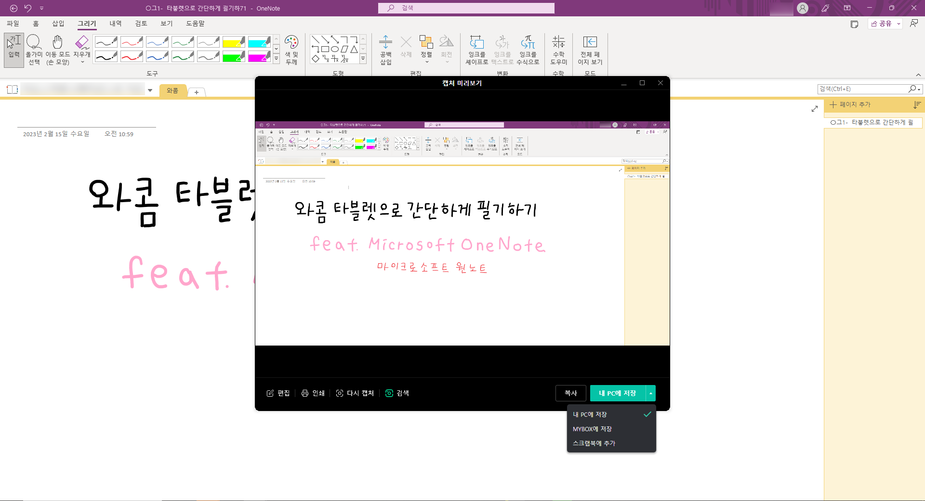Screen dimensions: 925x501
Task: Select the gray pen in the top row
Action: pos(208,42)
